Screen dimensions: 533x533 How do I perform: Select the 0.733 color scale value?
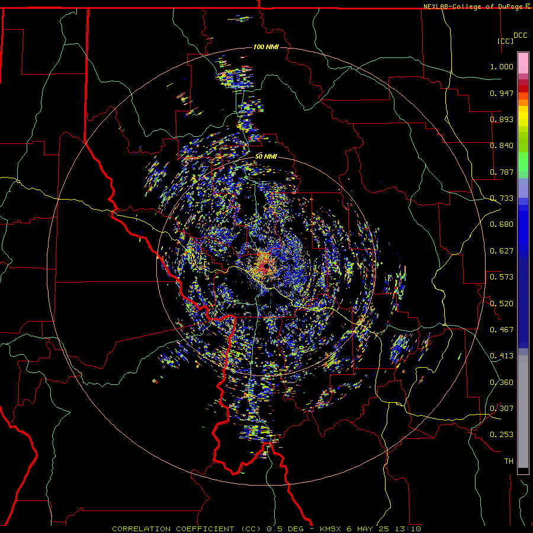[x=502, y=198]
